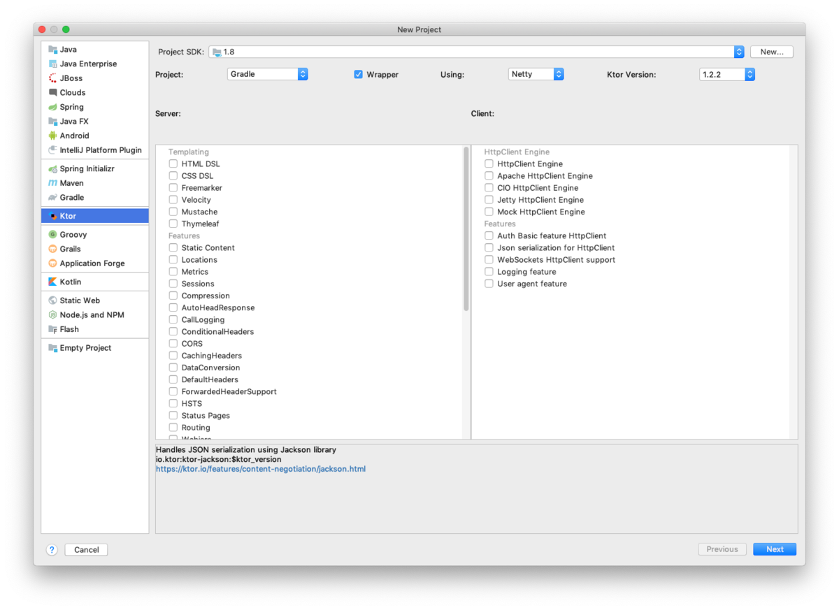Viewport: 839px width, 610px height.
Task: Check the Status Pages feature
Action: point(173,416)
